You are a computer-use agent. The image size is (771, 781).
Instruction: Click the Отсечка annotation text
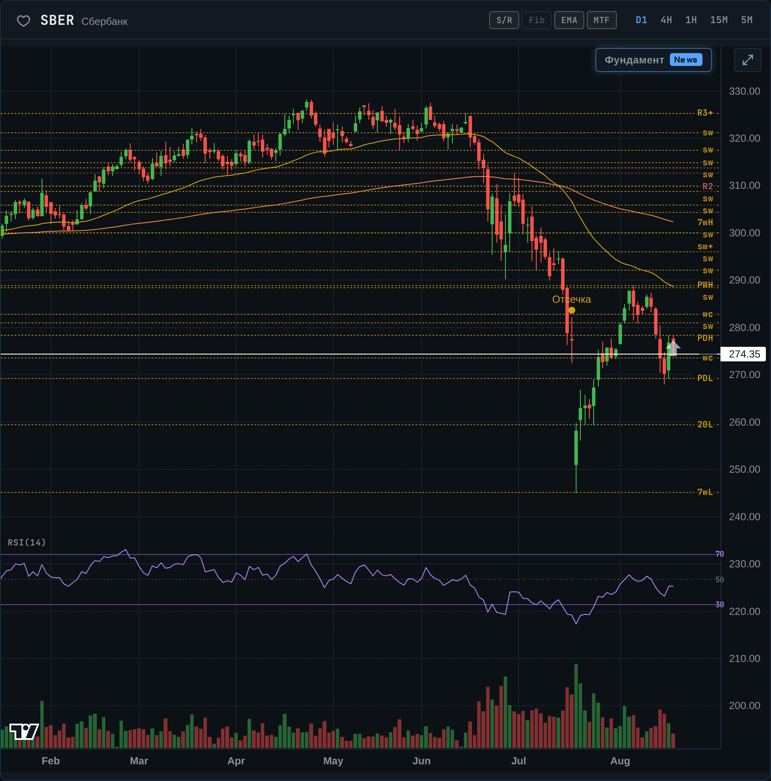click(571, 299)
